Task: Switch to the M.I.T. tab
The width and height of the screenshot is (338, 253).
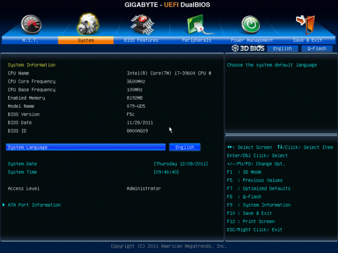Action: pos(31,40)
